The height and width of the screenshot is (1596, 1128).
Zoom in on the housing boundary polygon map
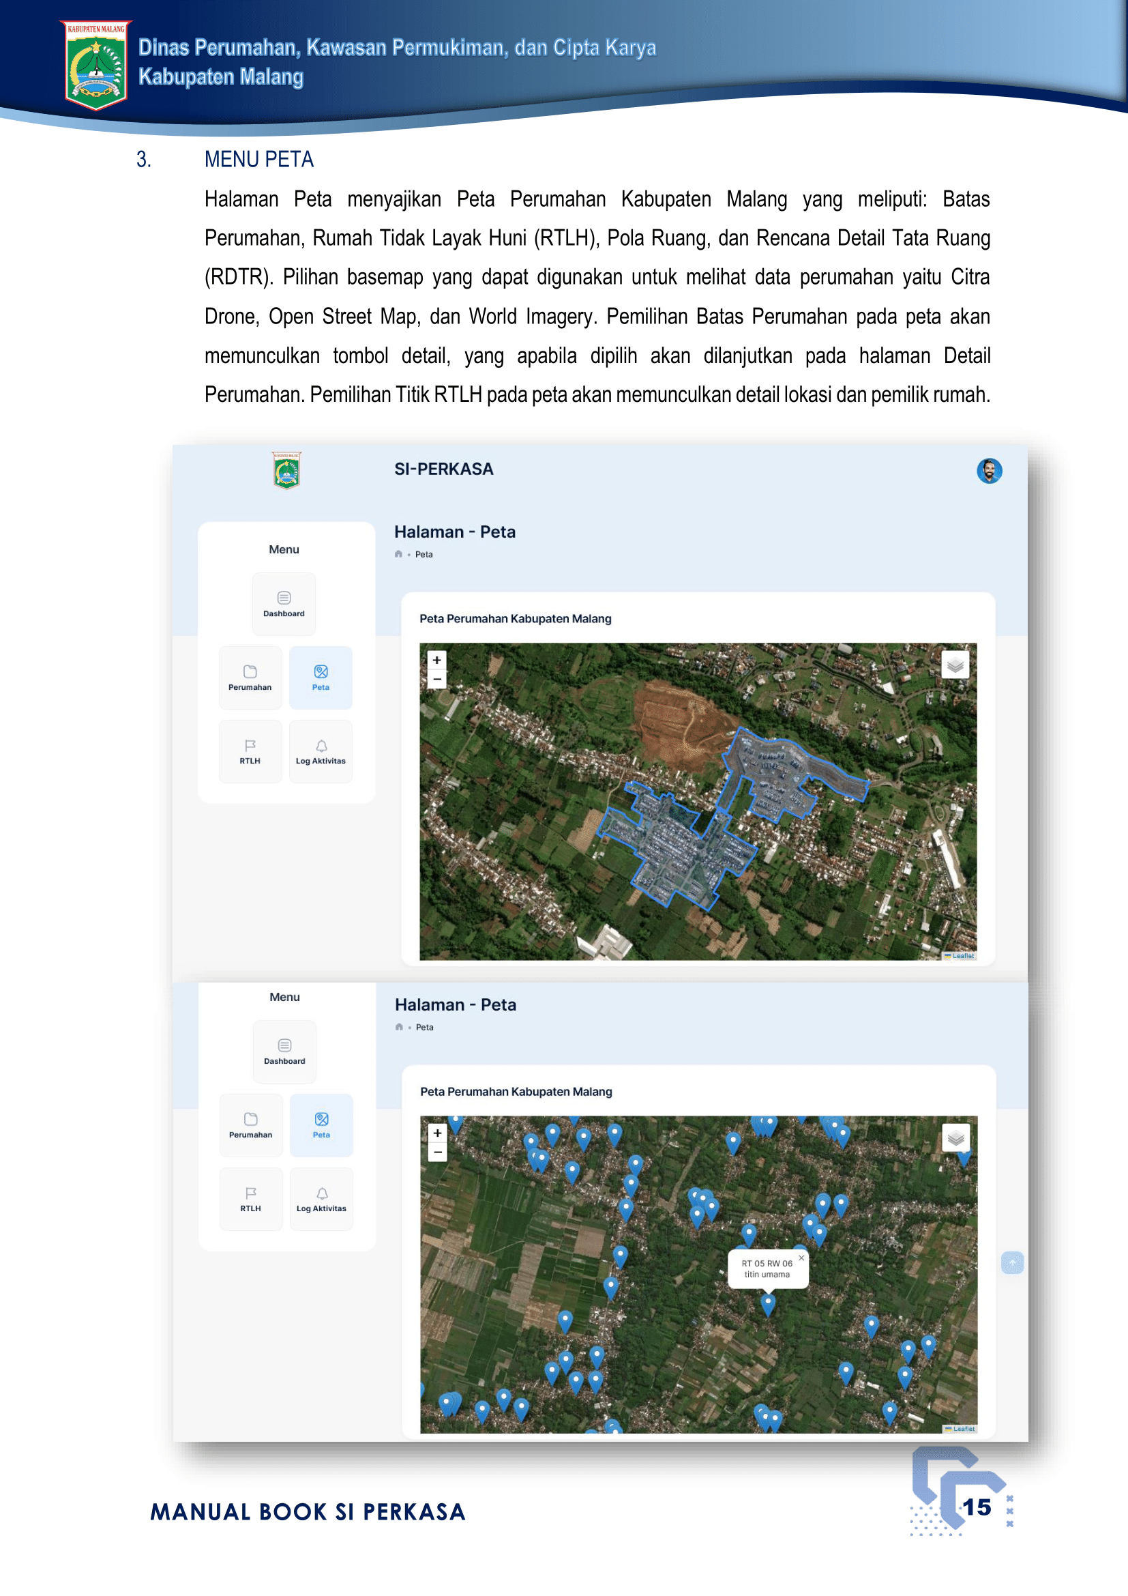tap(436, 660)
